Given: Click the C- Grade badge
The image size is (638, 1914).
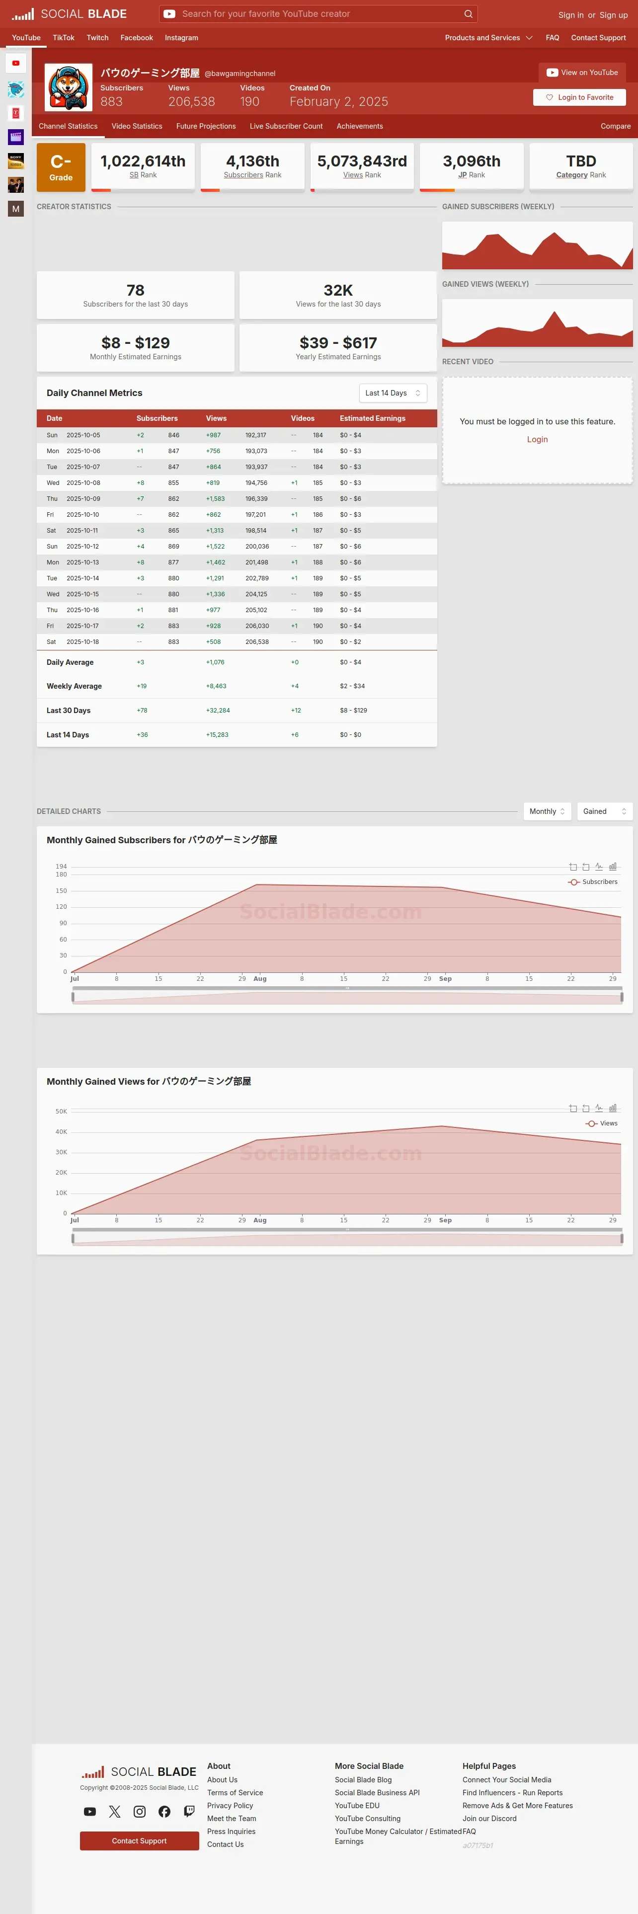Looking at the screenshot, I should coord(61,167).
